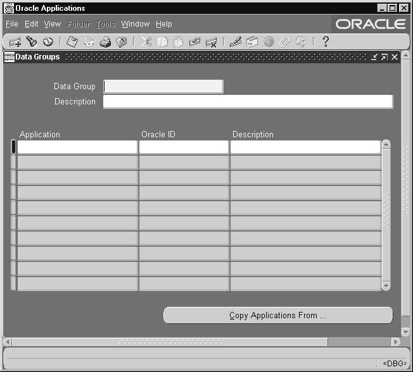Minimize the Data Groups inner window
The height and width of the screenshot is (372, 413).
(374, 57)
